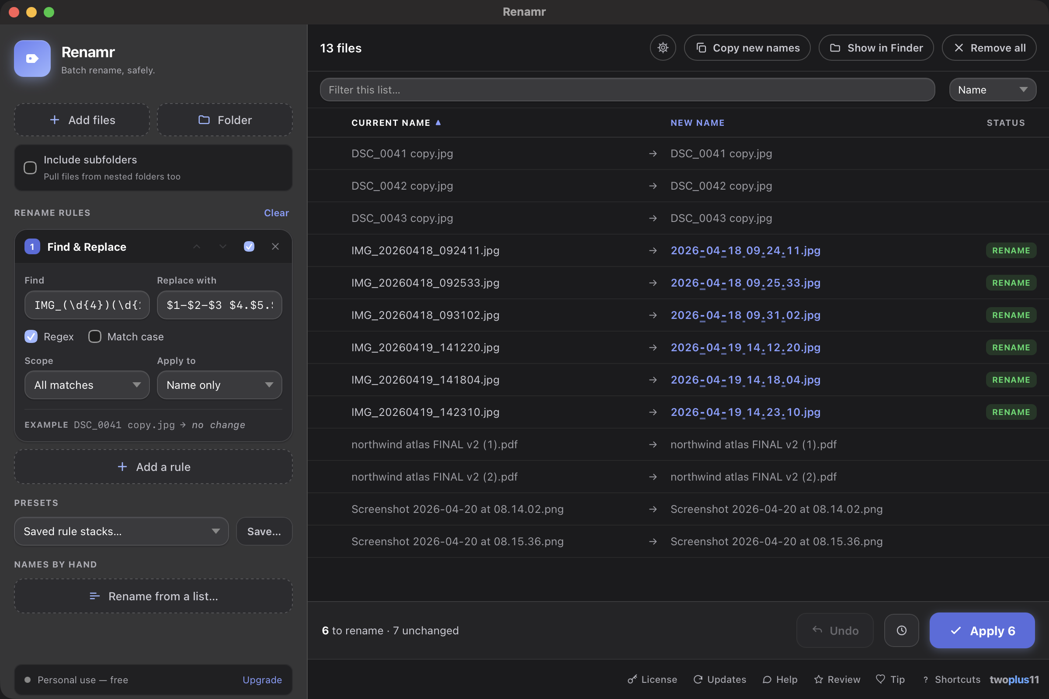Clear all rename rules
The width and height of the screenshot is (1049, 699).
[x=276, y=213]
